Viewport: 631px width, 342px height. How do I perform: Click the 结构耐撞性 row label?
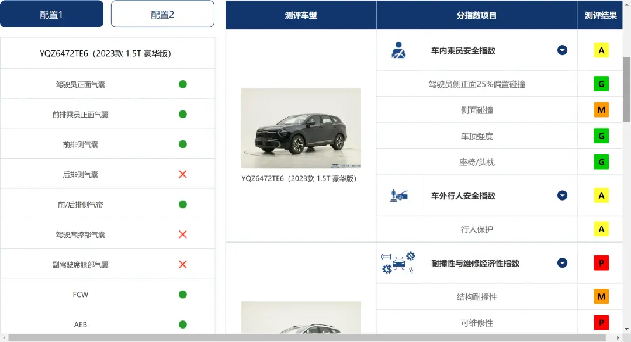477,297
